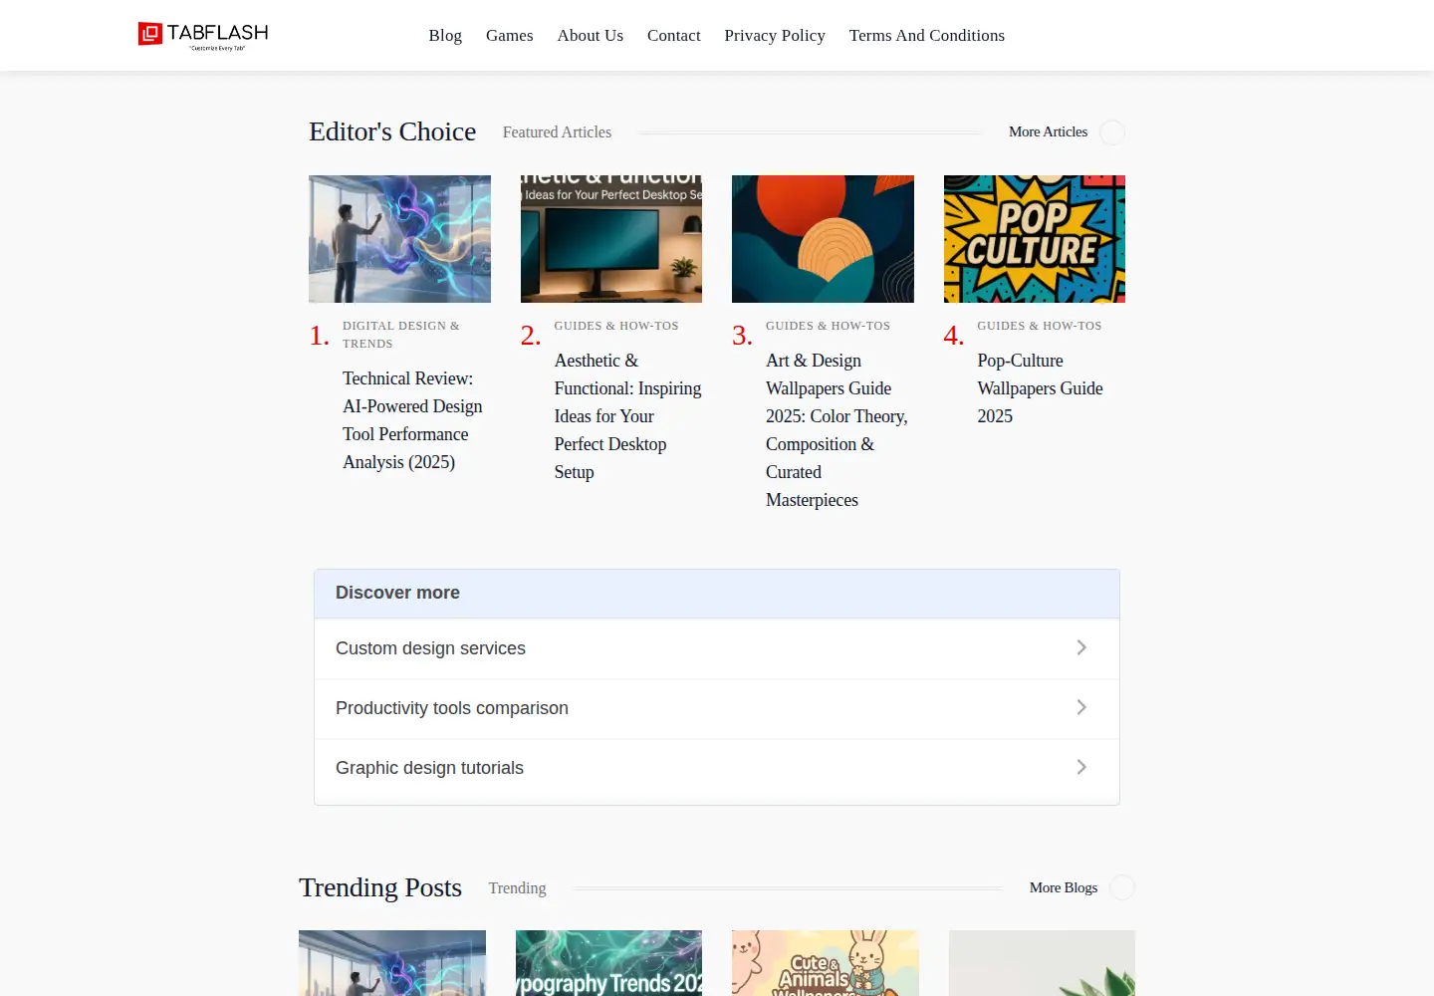Click the More Blogs link
The width and height of the screenshot is (1434, 996).
tap(1064, 887)
